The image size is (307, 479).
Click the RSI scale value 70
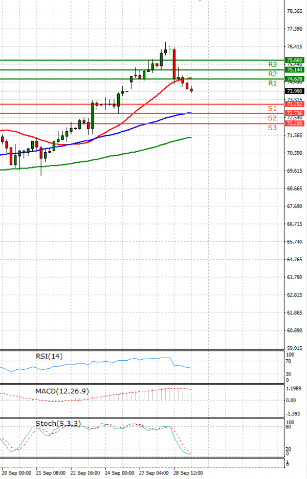289,361
